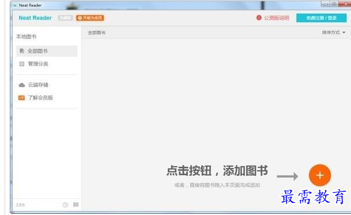Image resolution: width=351 pixels, height=215 pixels.
Task: Click the red exclamation notice icon
Action: [259, 18]
